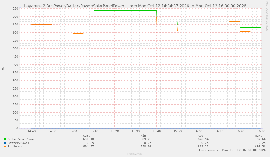Click the 14:40 x-axis time label
Viewport: 270px width, 157px height.
(32, 131)
